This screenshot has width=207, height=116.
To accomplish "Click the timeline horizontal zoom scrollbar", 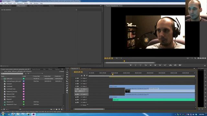I will pyautogui.click(x=89, y=109).
